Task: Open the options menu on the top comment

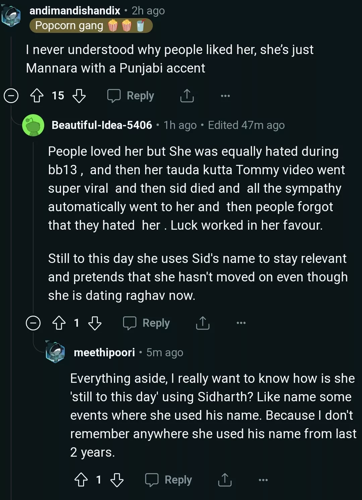Action: click(225, 96)
